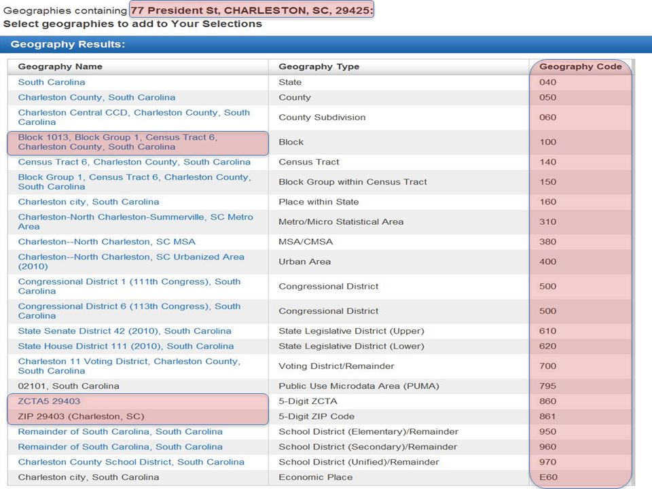This screenshot has width=652, height=489.
Task: Click geography code 310
Action: pos(547,221)
